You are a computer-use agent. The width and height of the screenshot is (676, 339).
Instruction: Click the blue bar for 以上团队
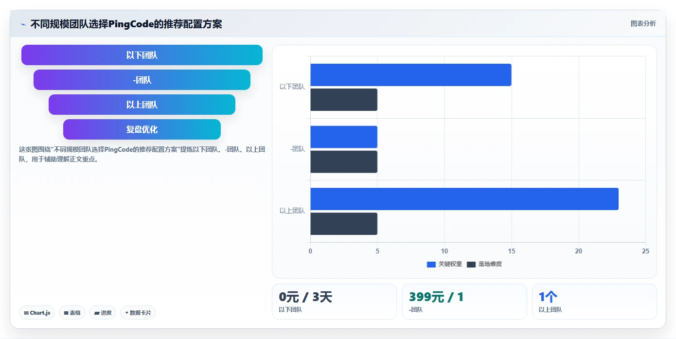tap(464, 199)
